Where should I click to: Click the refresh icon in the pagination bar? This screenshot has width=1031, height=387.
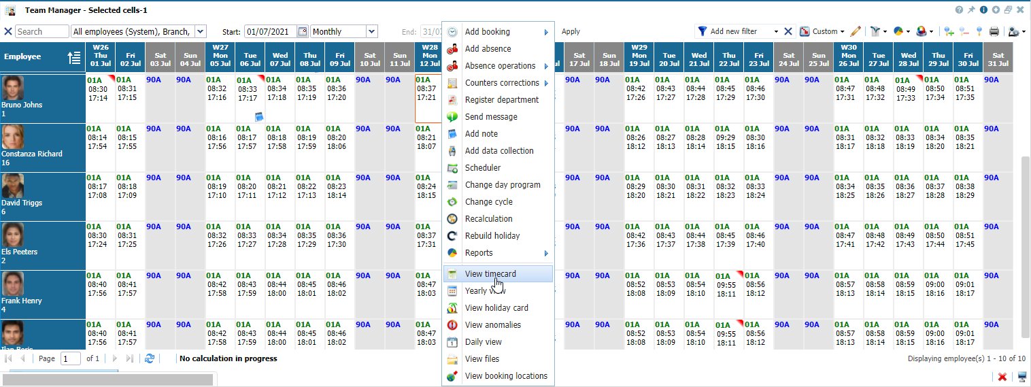150,358
